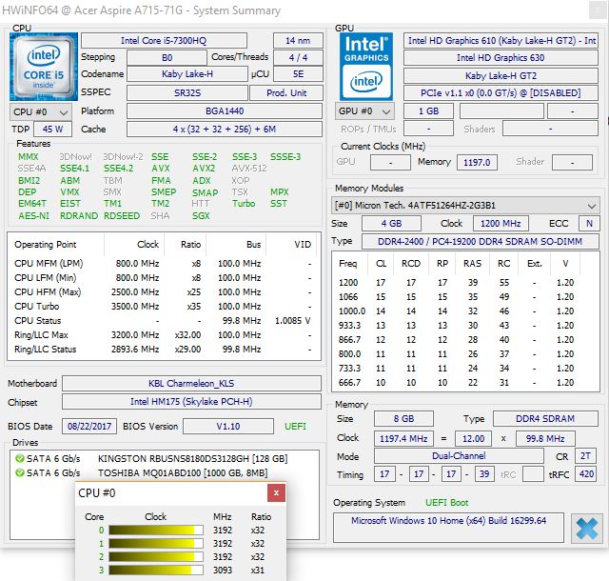Click the Intel Core i5-7300HQ name field
Screen dimensions: 609x581
click(164, 40)
